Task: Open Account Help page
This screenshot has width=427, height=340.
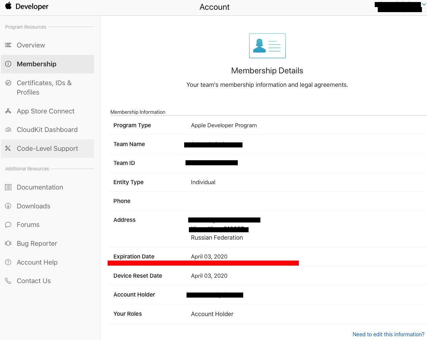Action: [x=37, y=262]
